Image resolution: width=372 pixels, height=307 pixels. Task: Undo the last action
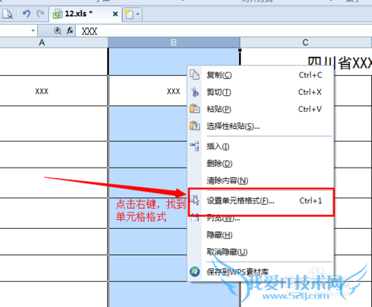tap(27, 13)
